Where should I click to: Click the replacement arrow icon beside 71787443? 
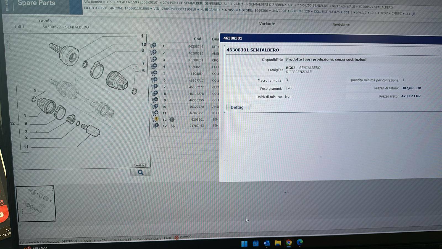tap(173, 126)
